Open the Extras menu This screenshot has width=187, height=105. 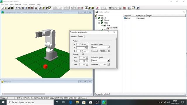click(x=25, y=5)
